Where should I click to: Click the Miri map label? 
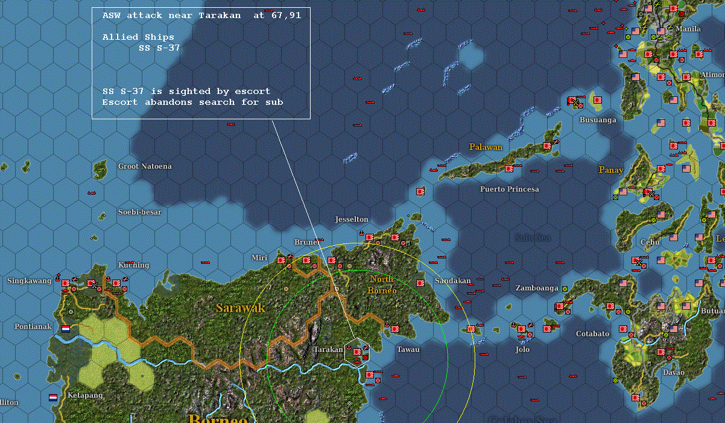[259, 258]
